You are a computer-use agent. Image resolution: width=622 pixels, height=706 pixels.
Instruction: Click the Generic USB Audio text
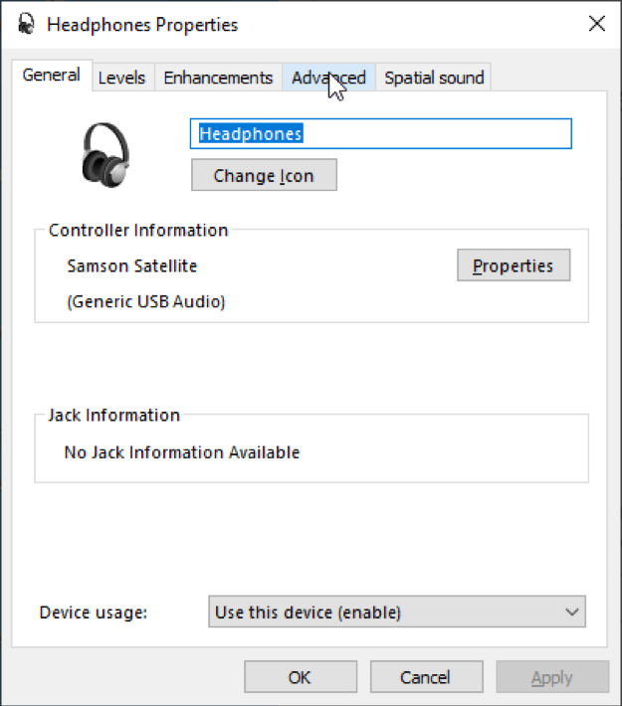coord(145,301)
